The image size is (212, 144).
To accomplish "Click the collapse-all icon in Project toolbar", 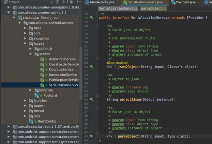I will 63,2.
